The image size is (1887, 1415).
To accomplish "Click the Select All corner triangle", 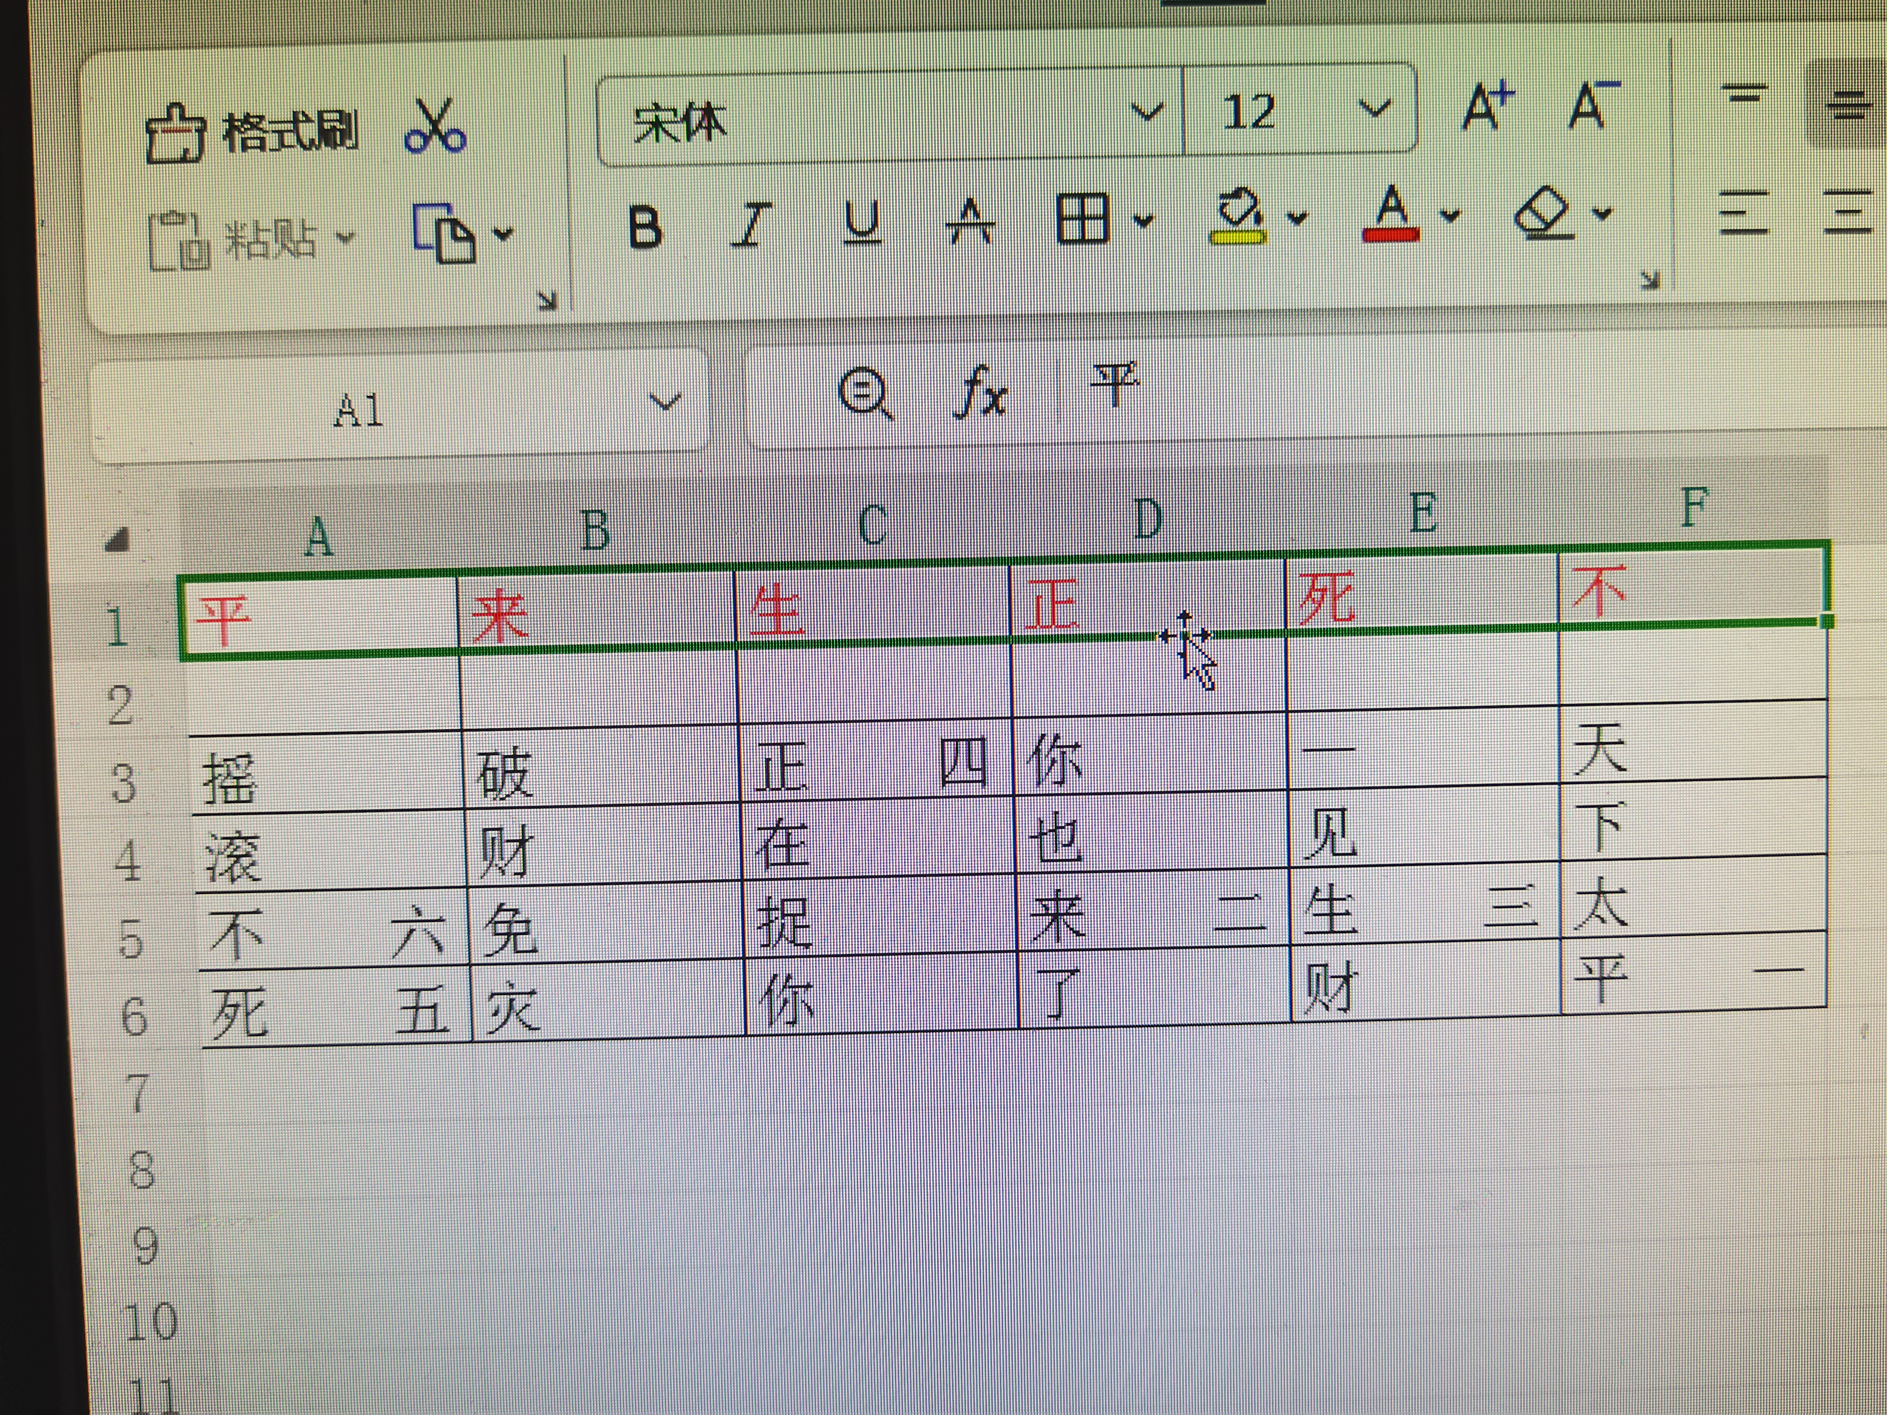I will click(118, 539).
